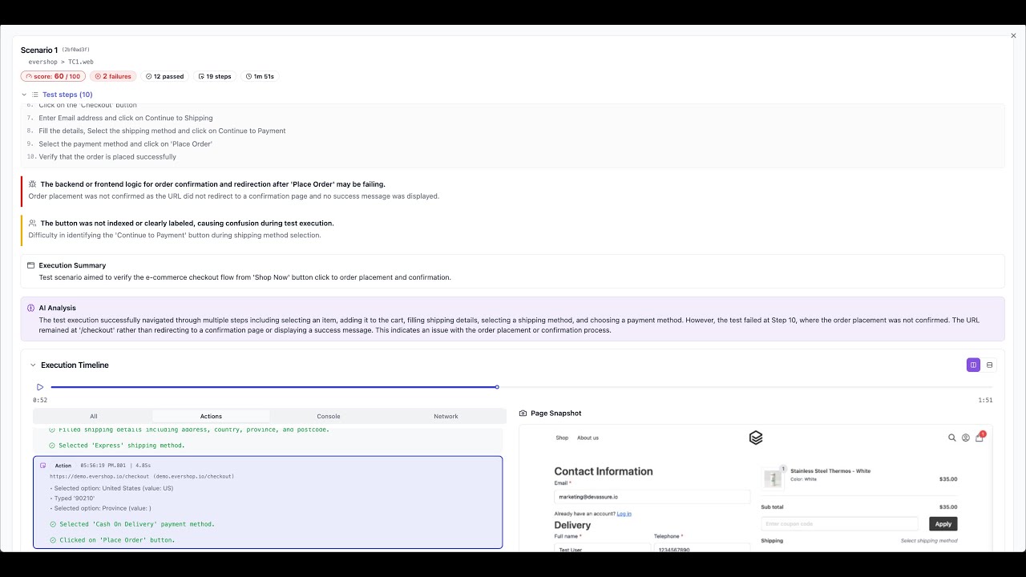1026x577 pixels.
Task: Switch to the Network log tab
Action: tap(446, 416)
